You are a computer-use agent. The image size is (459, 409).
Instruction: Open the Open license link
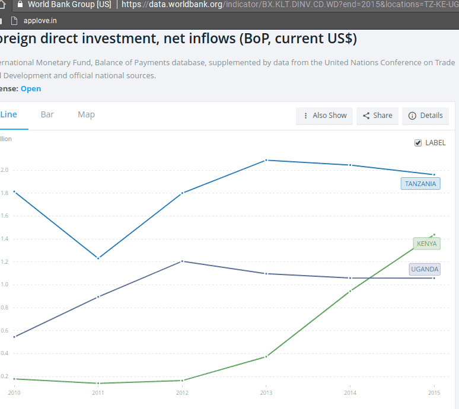pos(31,89)
